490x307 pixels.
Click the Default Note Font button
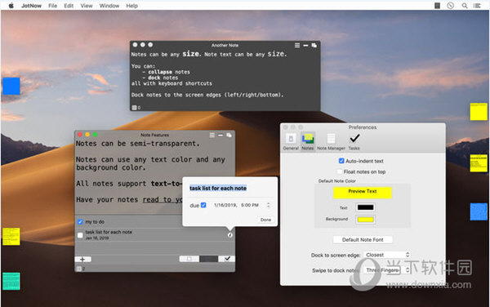click(x=363, y=239)
